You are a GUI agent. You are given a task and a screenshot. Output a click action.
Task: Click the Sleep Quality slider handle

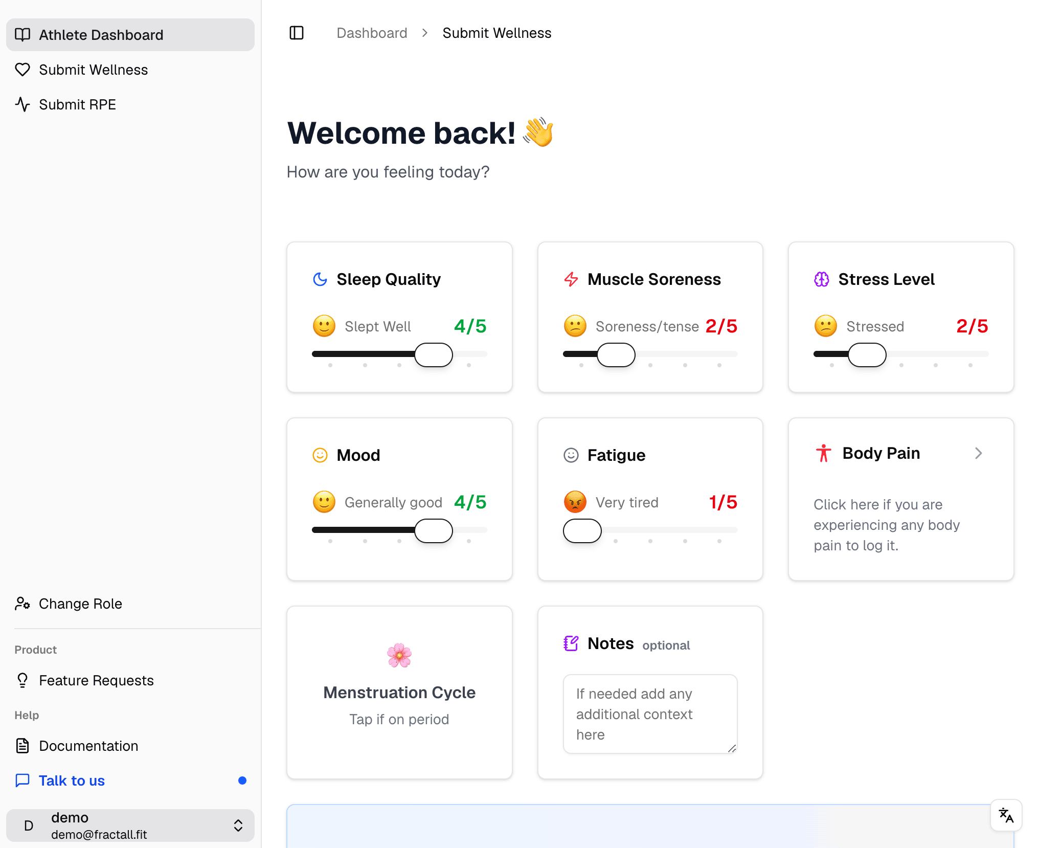[x=434, y=354]
